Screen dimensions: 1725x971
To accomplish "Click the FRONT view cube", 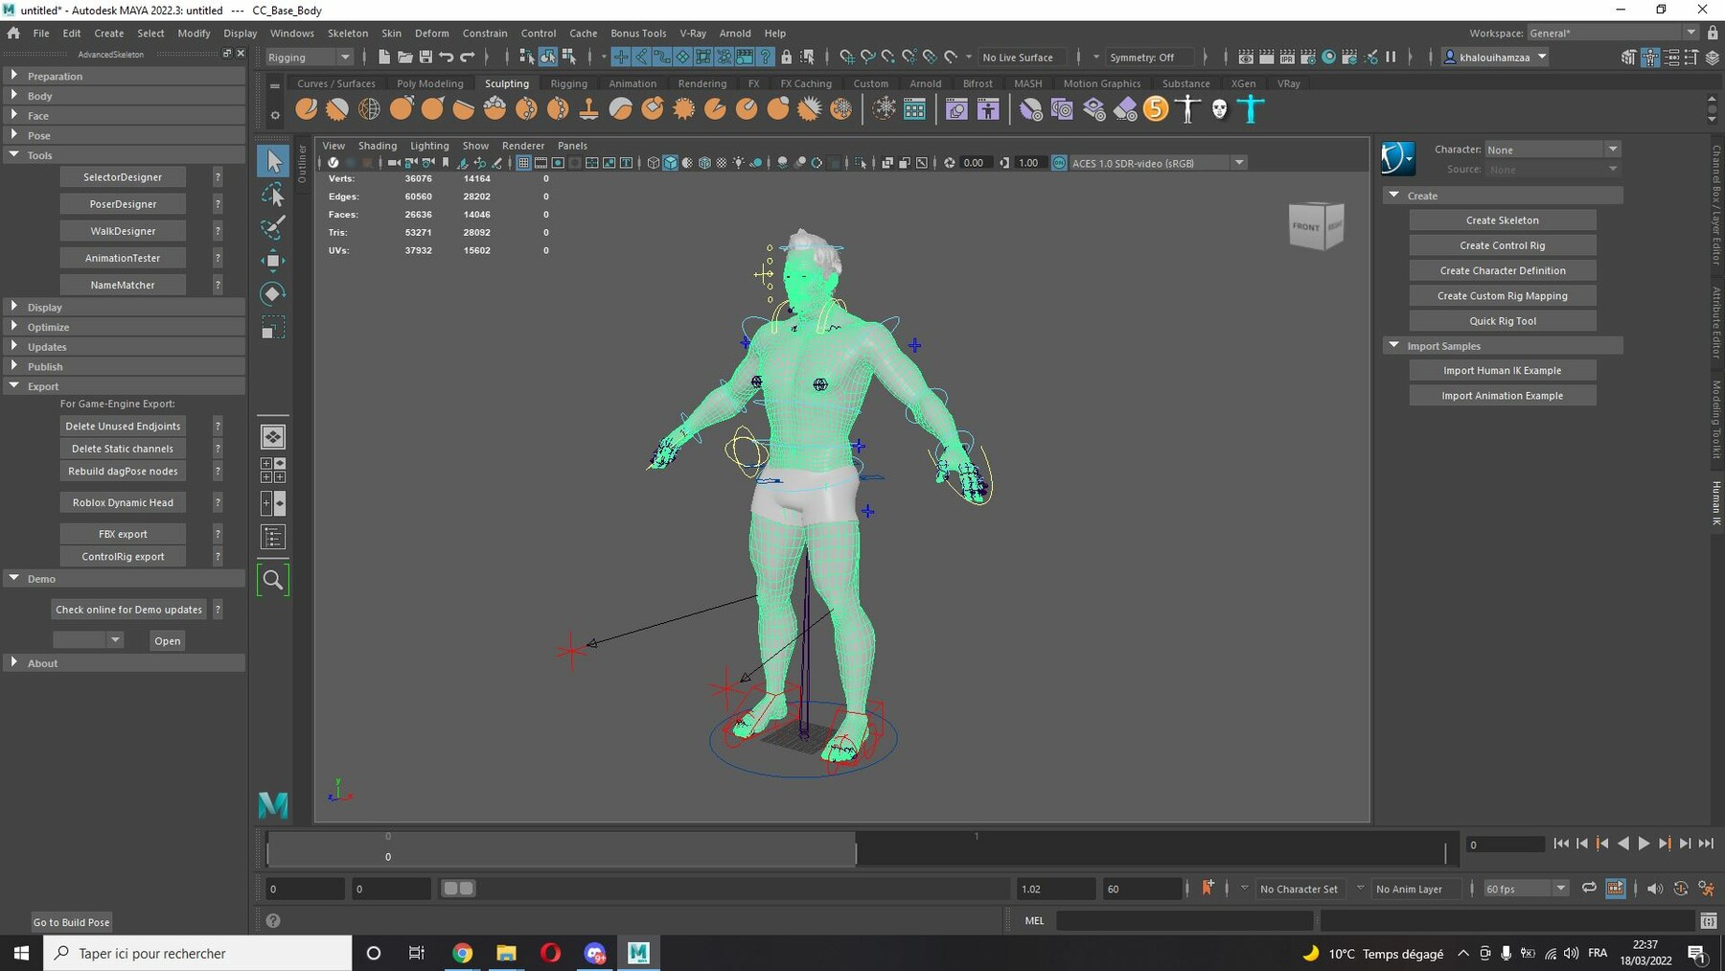I will tap(1307, 227).
